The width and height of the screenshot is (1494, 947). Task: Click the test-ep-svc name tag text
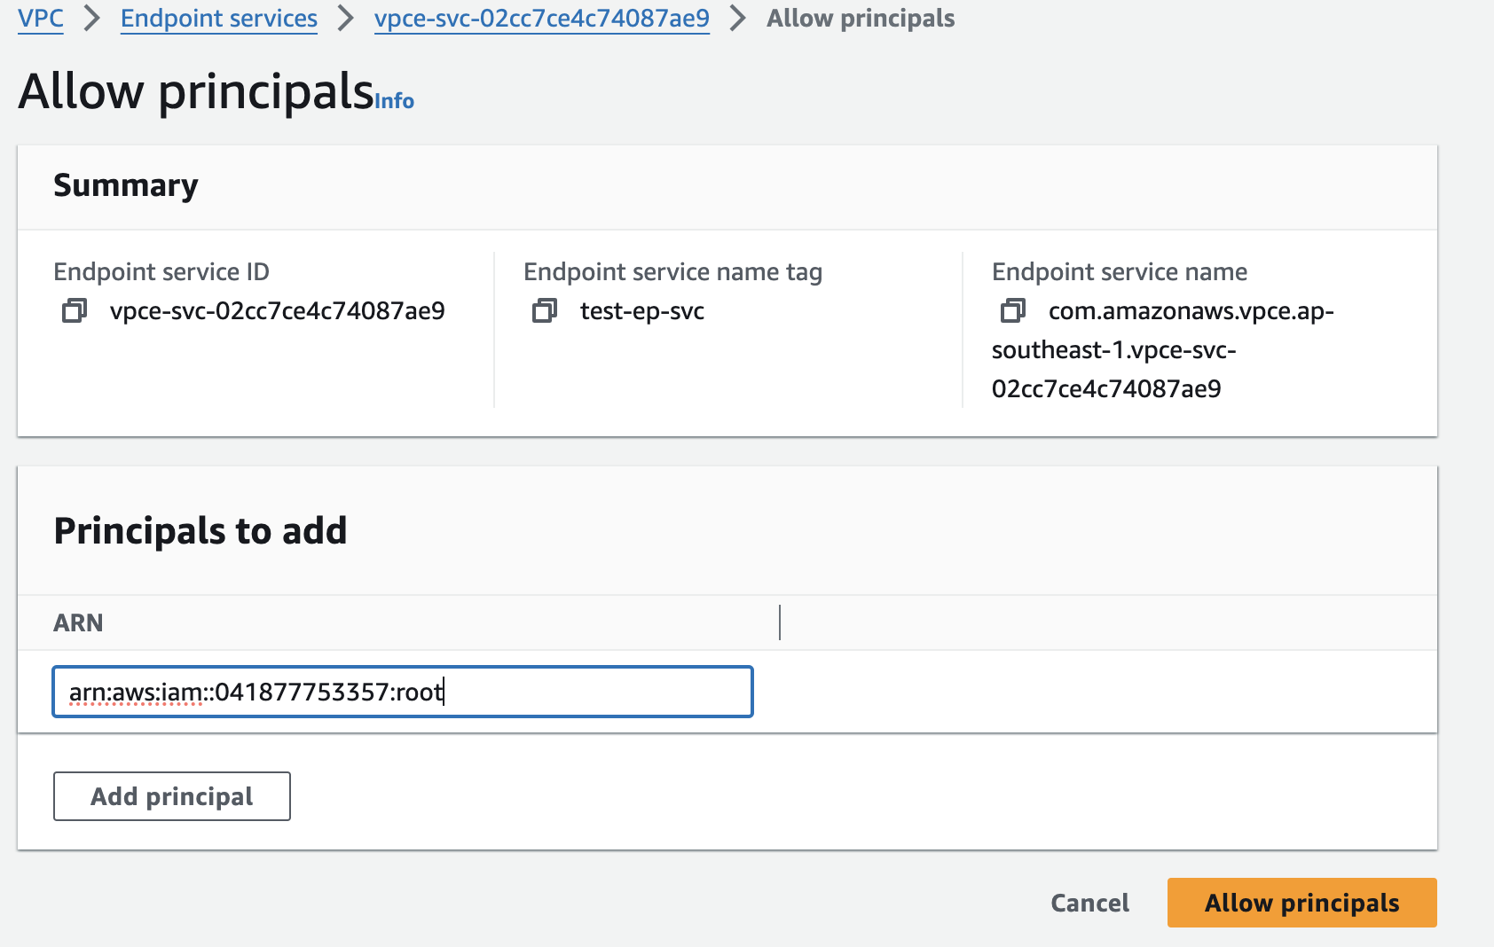click(x=642, y=311)
